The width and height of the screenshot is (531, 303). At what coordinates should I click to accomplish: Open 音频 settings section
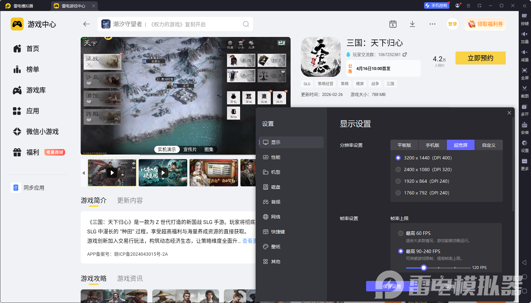(x=291, y=202)
